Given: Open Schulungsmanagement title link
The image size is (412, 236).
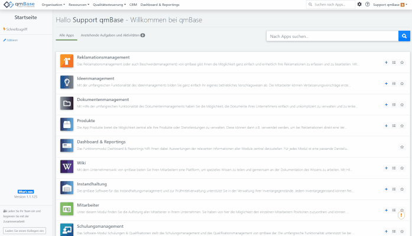Looking at the screenshot, I should 100,227.
